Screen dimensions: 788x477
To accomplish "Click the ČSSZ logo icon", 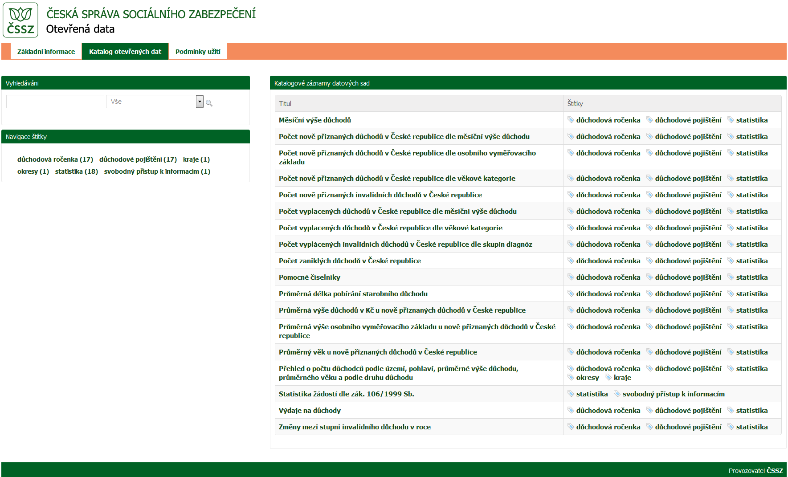I will 20,20.
